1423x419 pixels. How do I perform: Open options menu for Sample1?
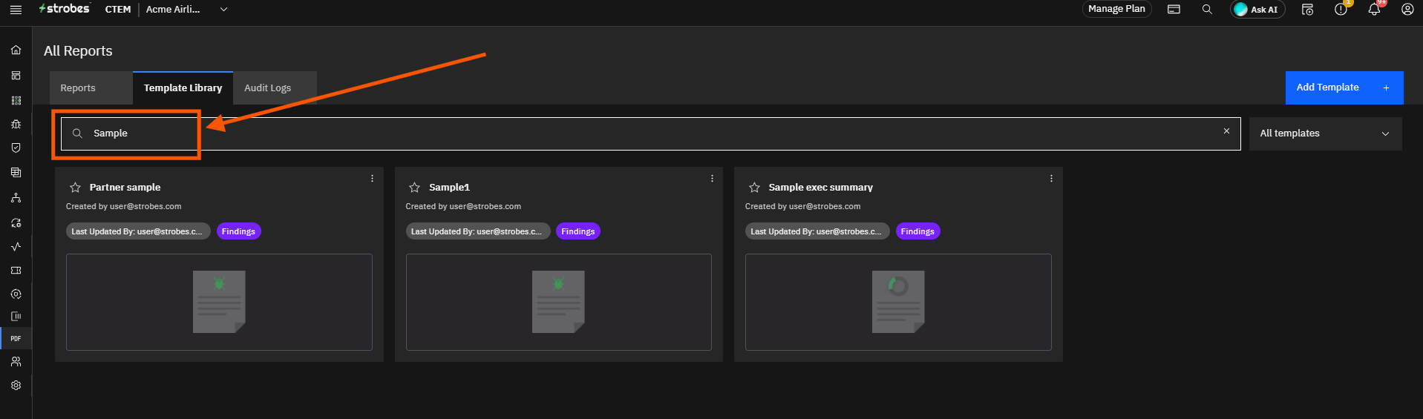(x=712, y=179)
